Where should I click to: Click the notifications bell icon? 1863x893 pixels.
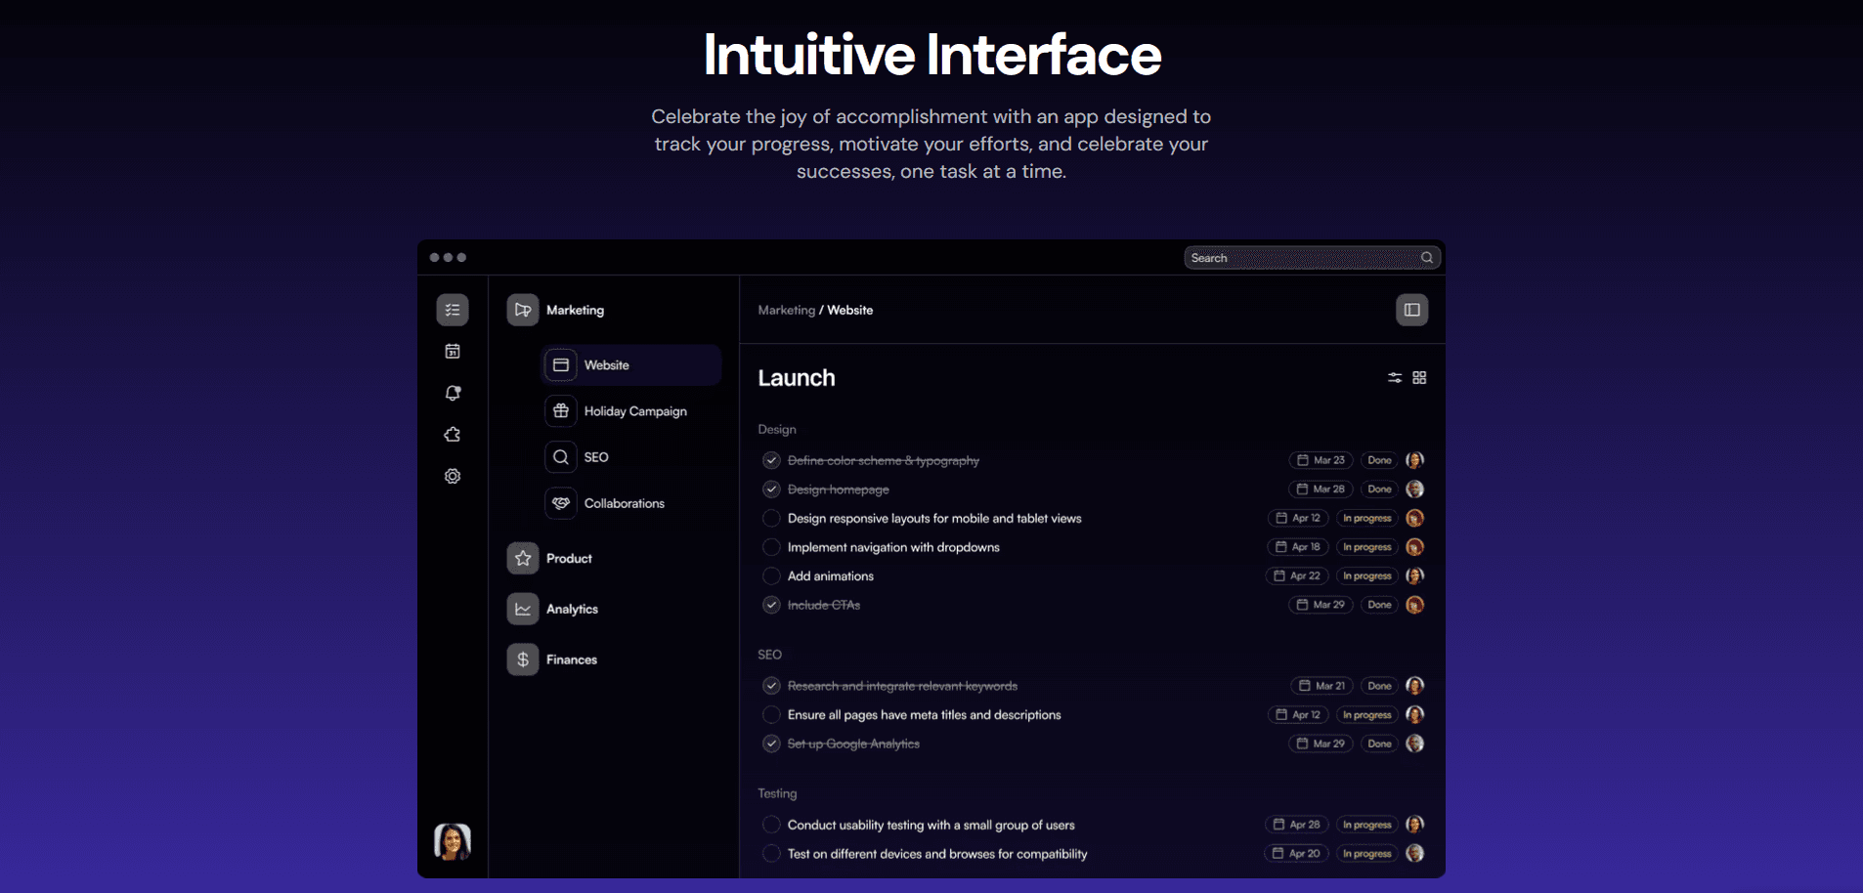point(453,393)
